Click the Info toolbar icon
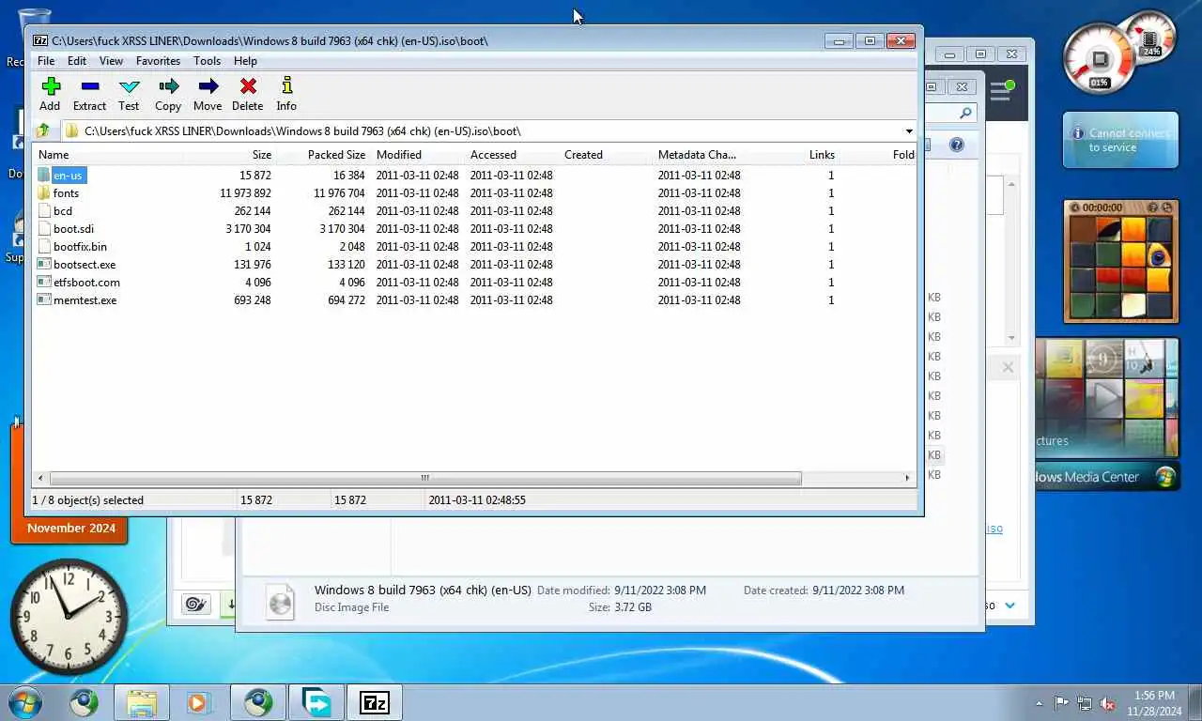The height and width of the screenshot is (721, 1202). click(x=287, y=86)
